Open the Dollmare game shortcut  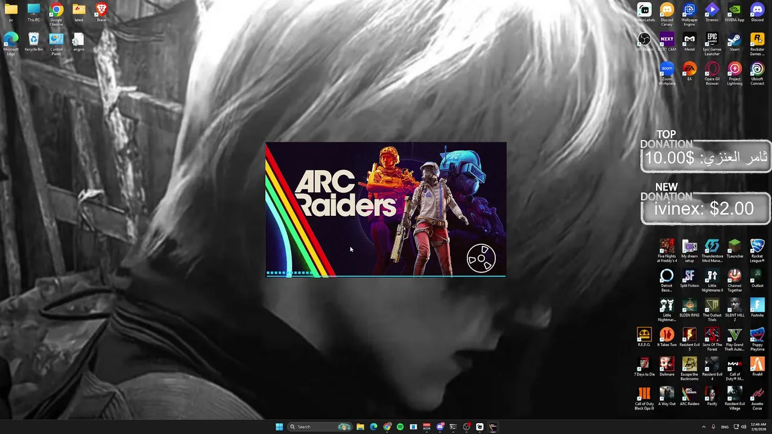(666, 366)
